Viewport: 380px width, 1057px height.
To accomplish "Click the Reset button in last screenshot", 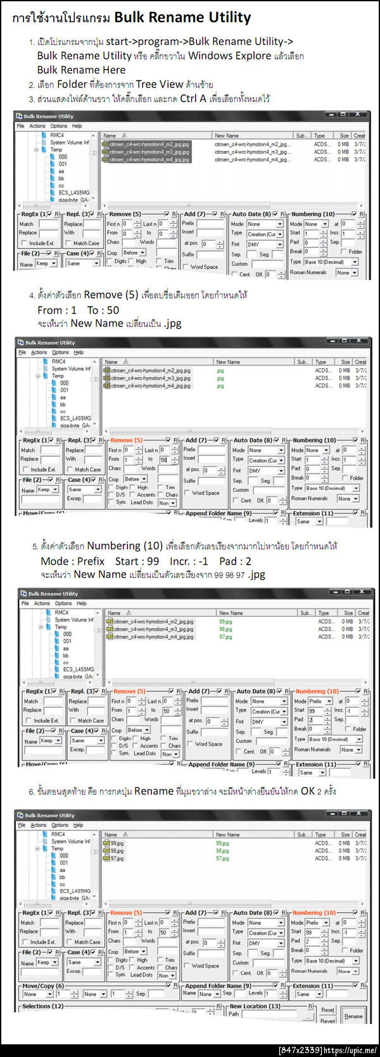I will pyautogui.click(x=327, y=1010).
